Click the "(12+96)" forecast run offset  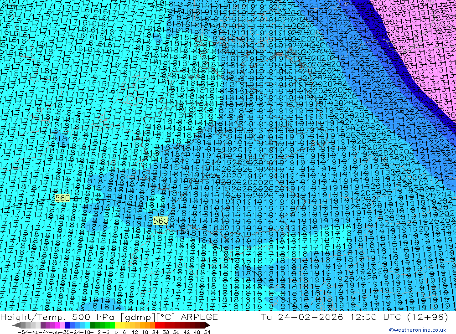428,317
